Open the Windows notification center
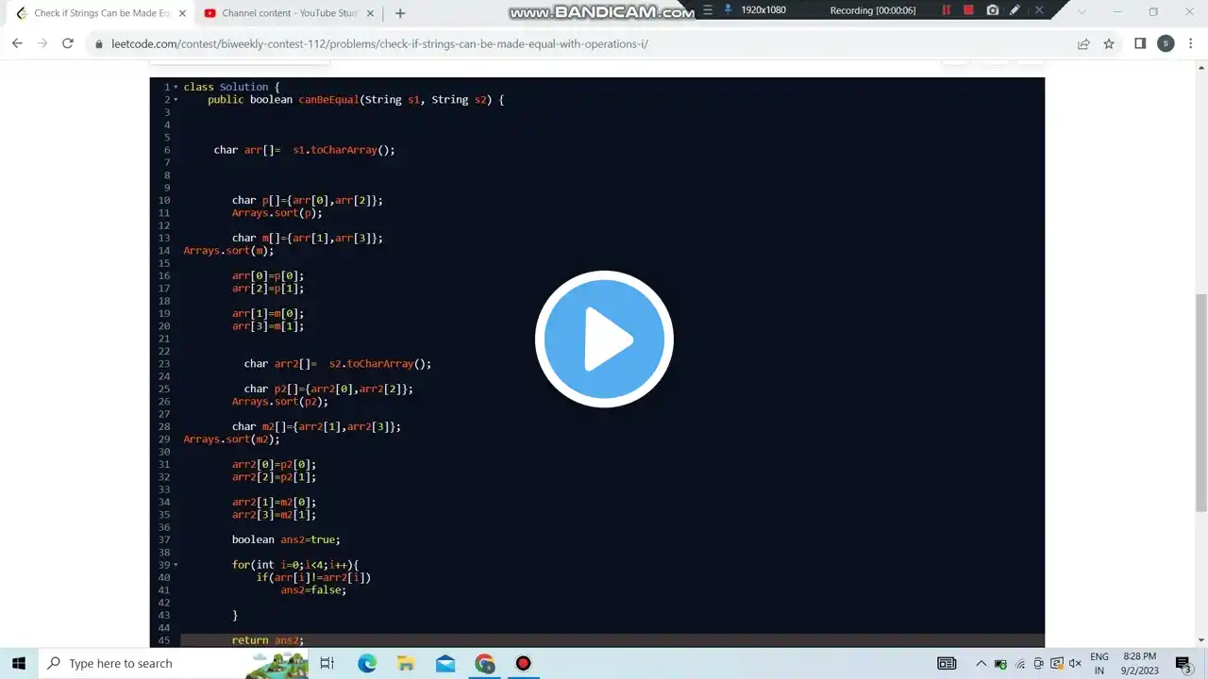 tap(1183, 664)
